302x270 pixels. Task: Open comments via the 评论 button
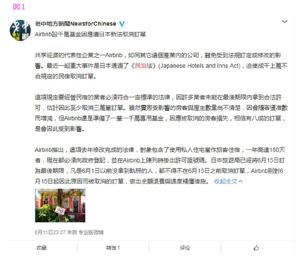[185, 248]
